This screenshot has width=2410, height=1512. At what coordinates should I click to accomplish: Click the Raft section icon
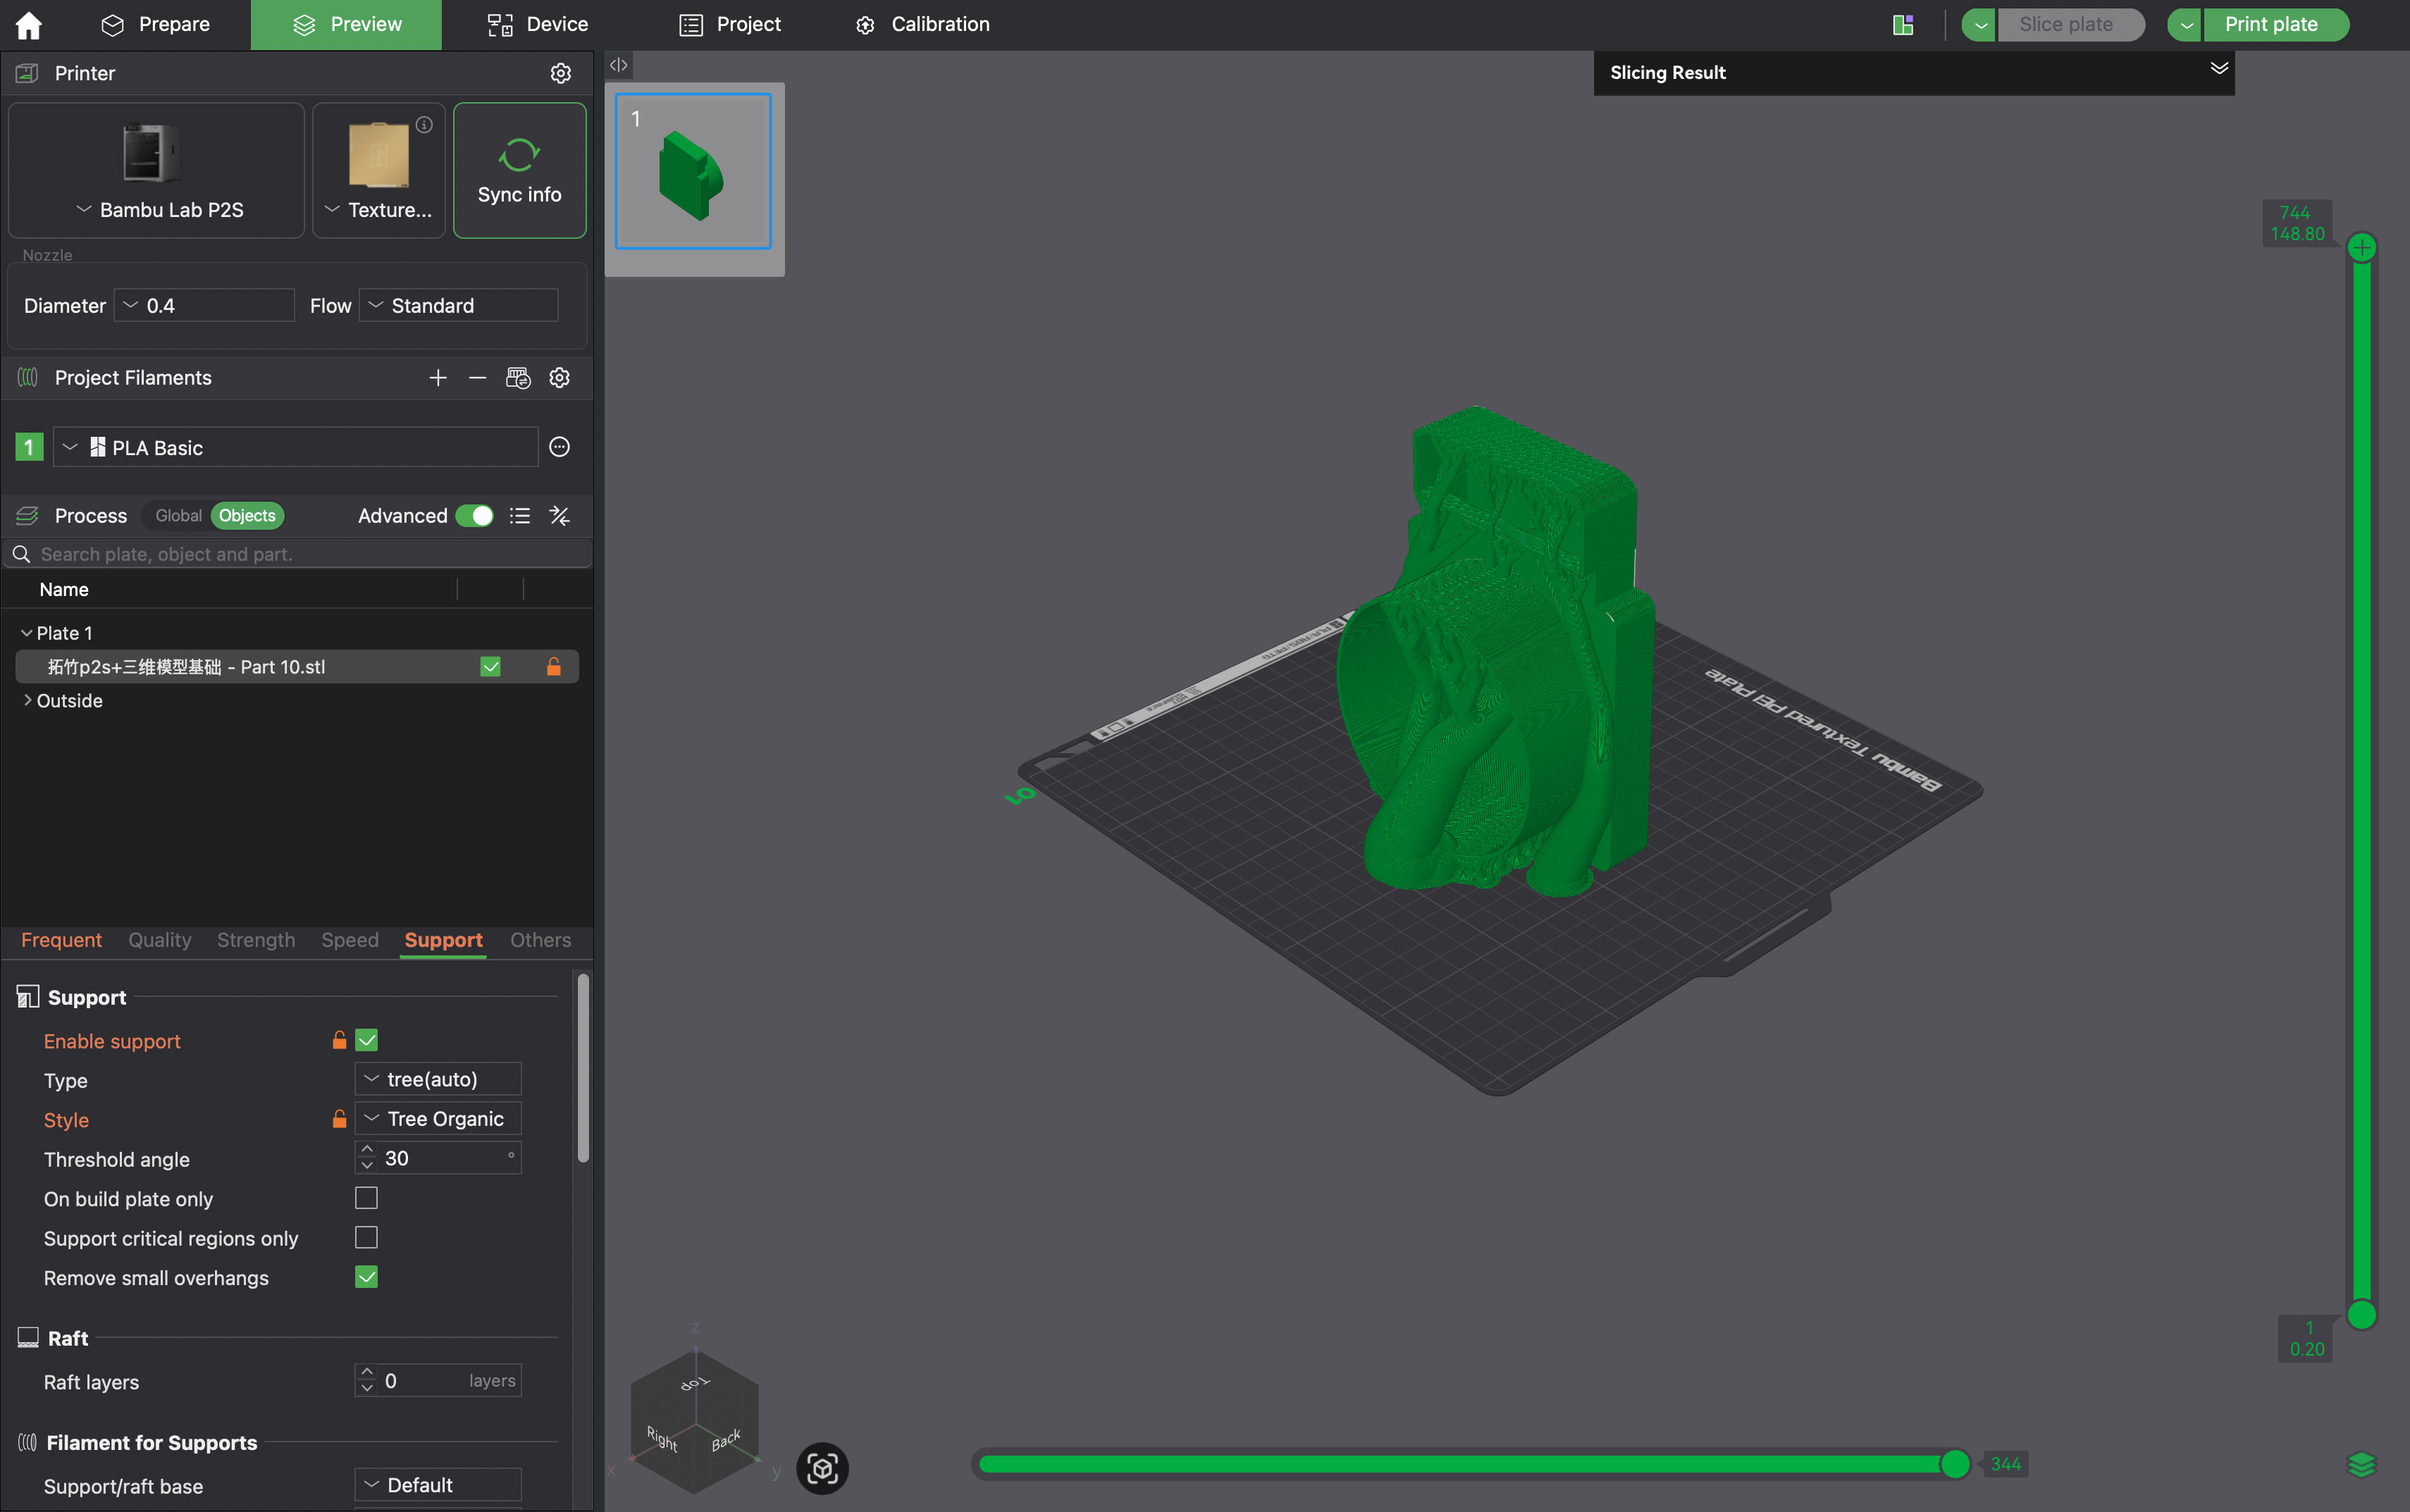[x=28, y=1338]
